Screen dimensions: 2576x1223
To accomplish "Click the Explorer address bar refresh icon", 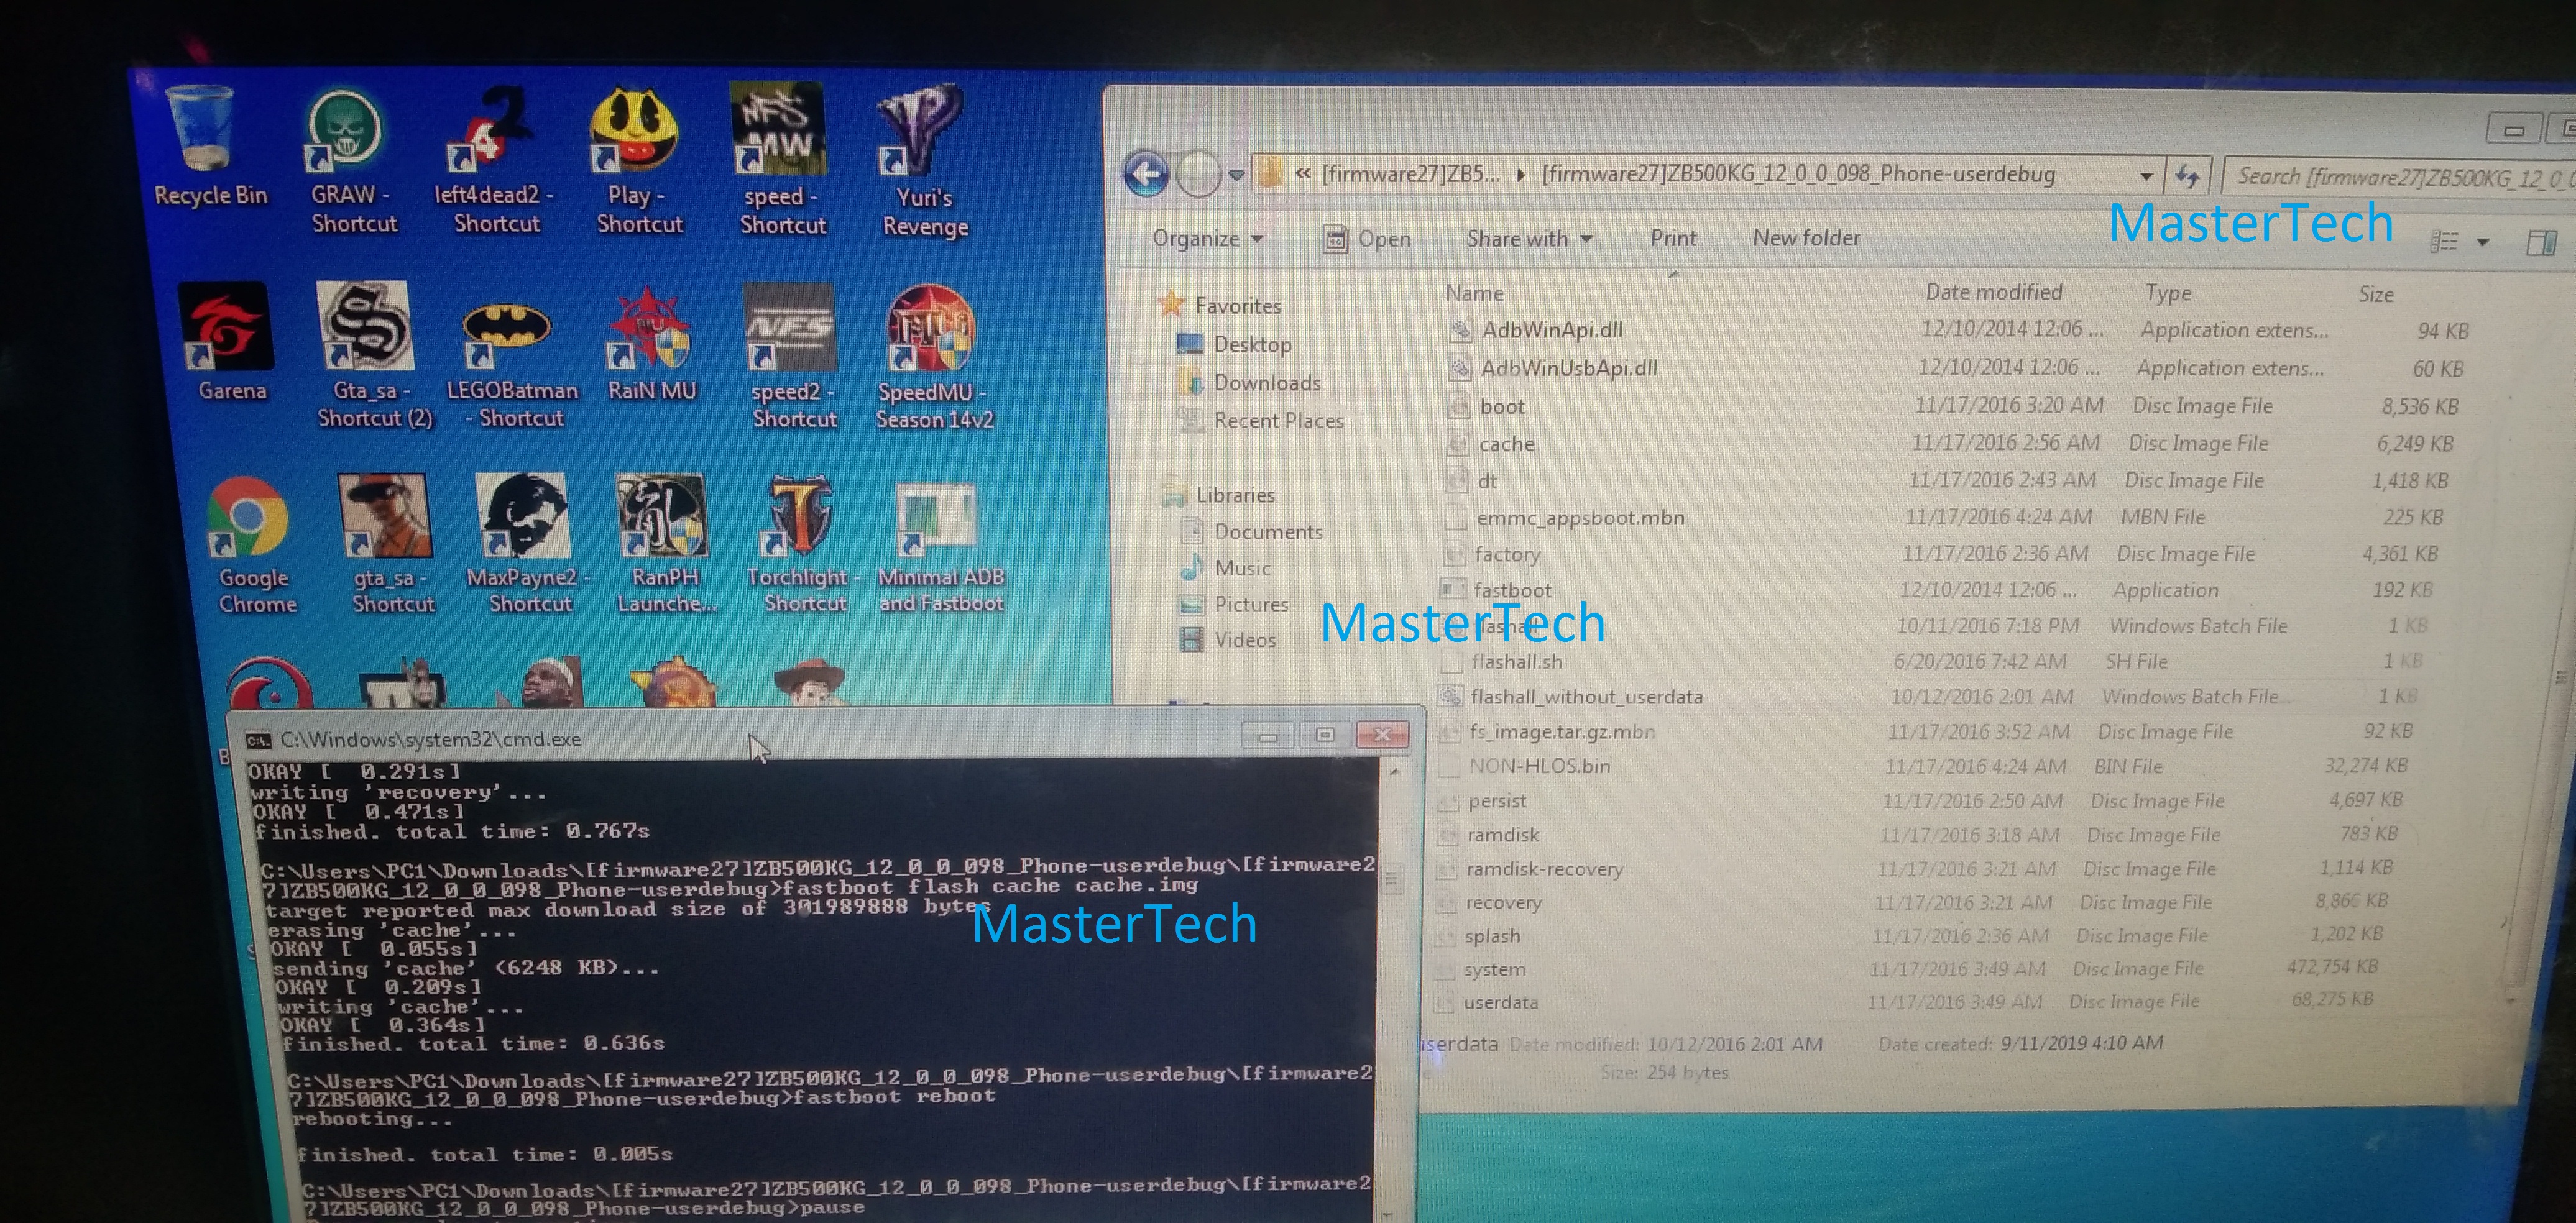I will [2187, 176].
